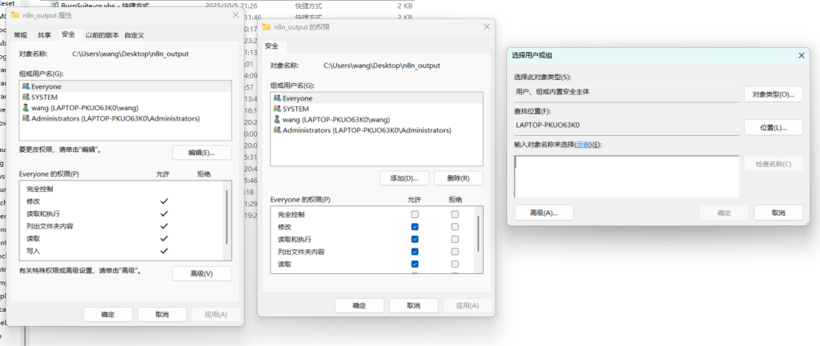Open the 以前的版本 tab
The width and height of the screenshot is (820, 346).
tap(103, 35)
